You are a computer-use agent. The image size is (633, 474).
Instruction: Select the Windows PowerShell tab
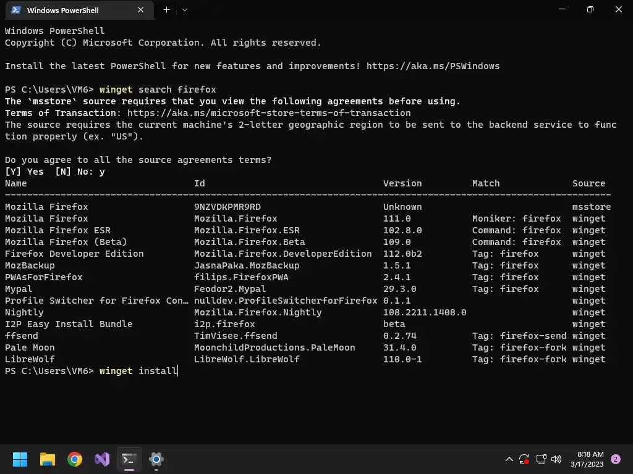(x=80, y=10)
